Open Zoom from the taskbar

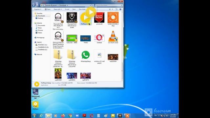point(77,116)
